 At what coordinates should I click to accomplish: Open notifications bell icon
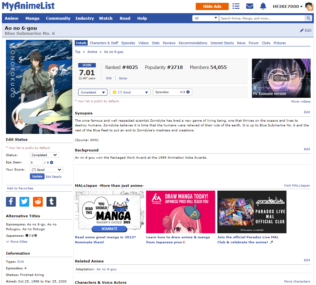coord(263,6)
